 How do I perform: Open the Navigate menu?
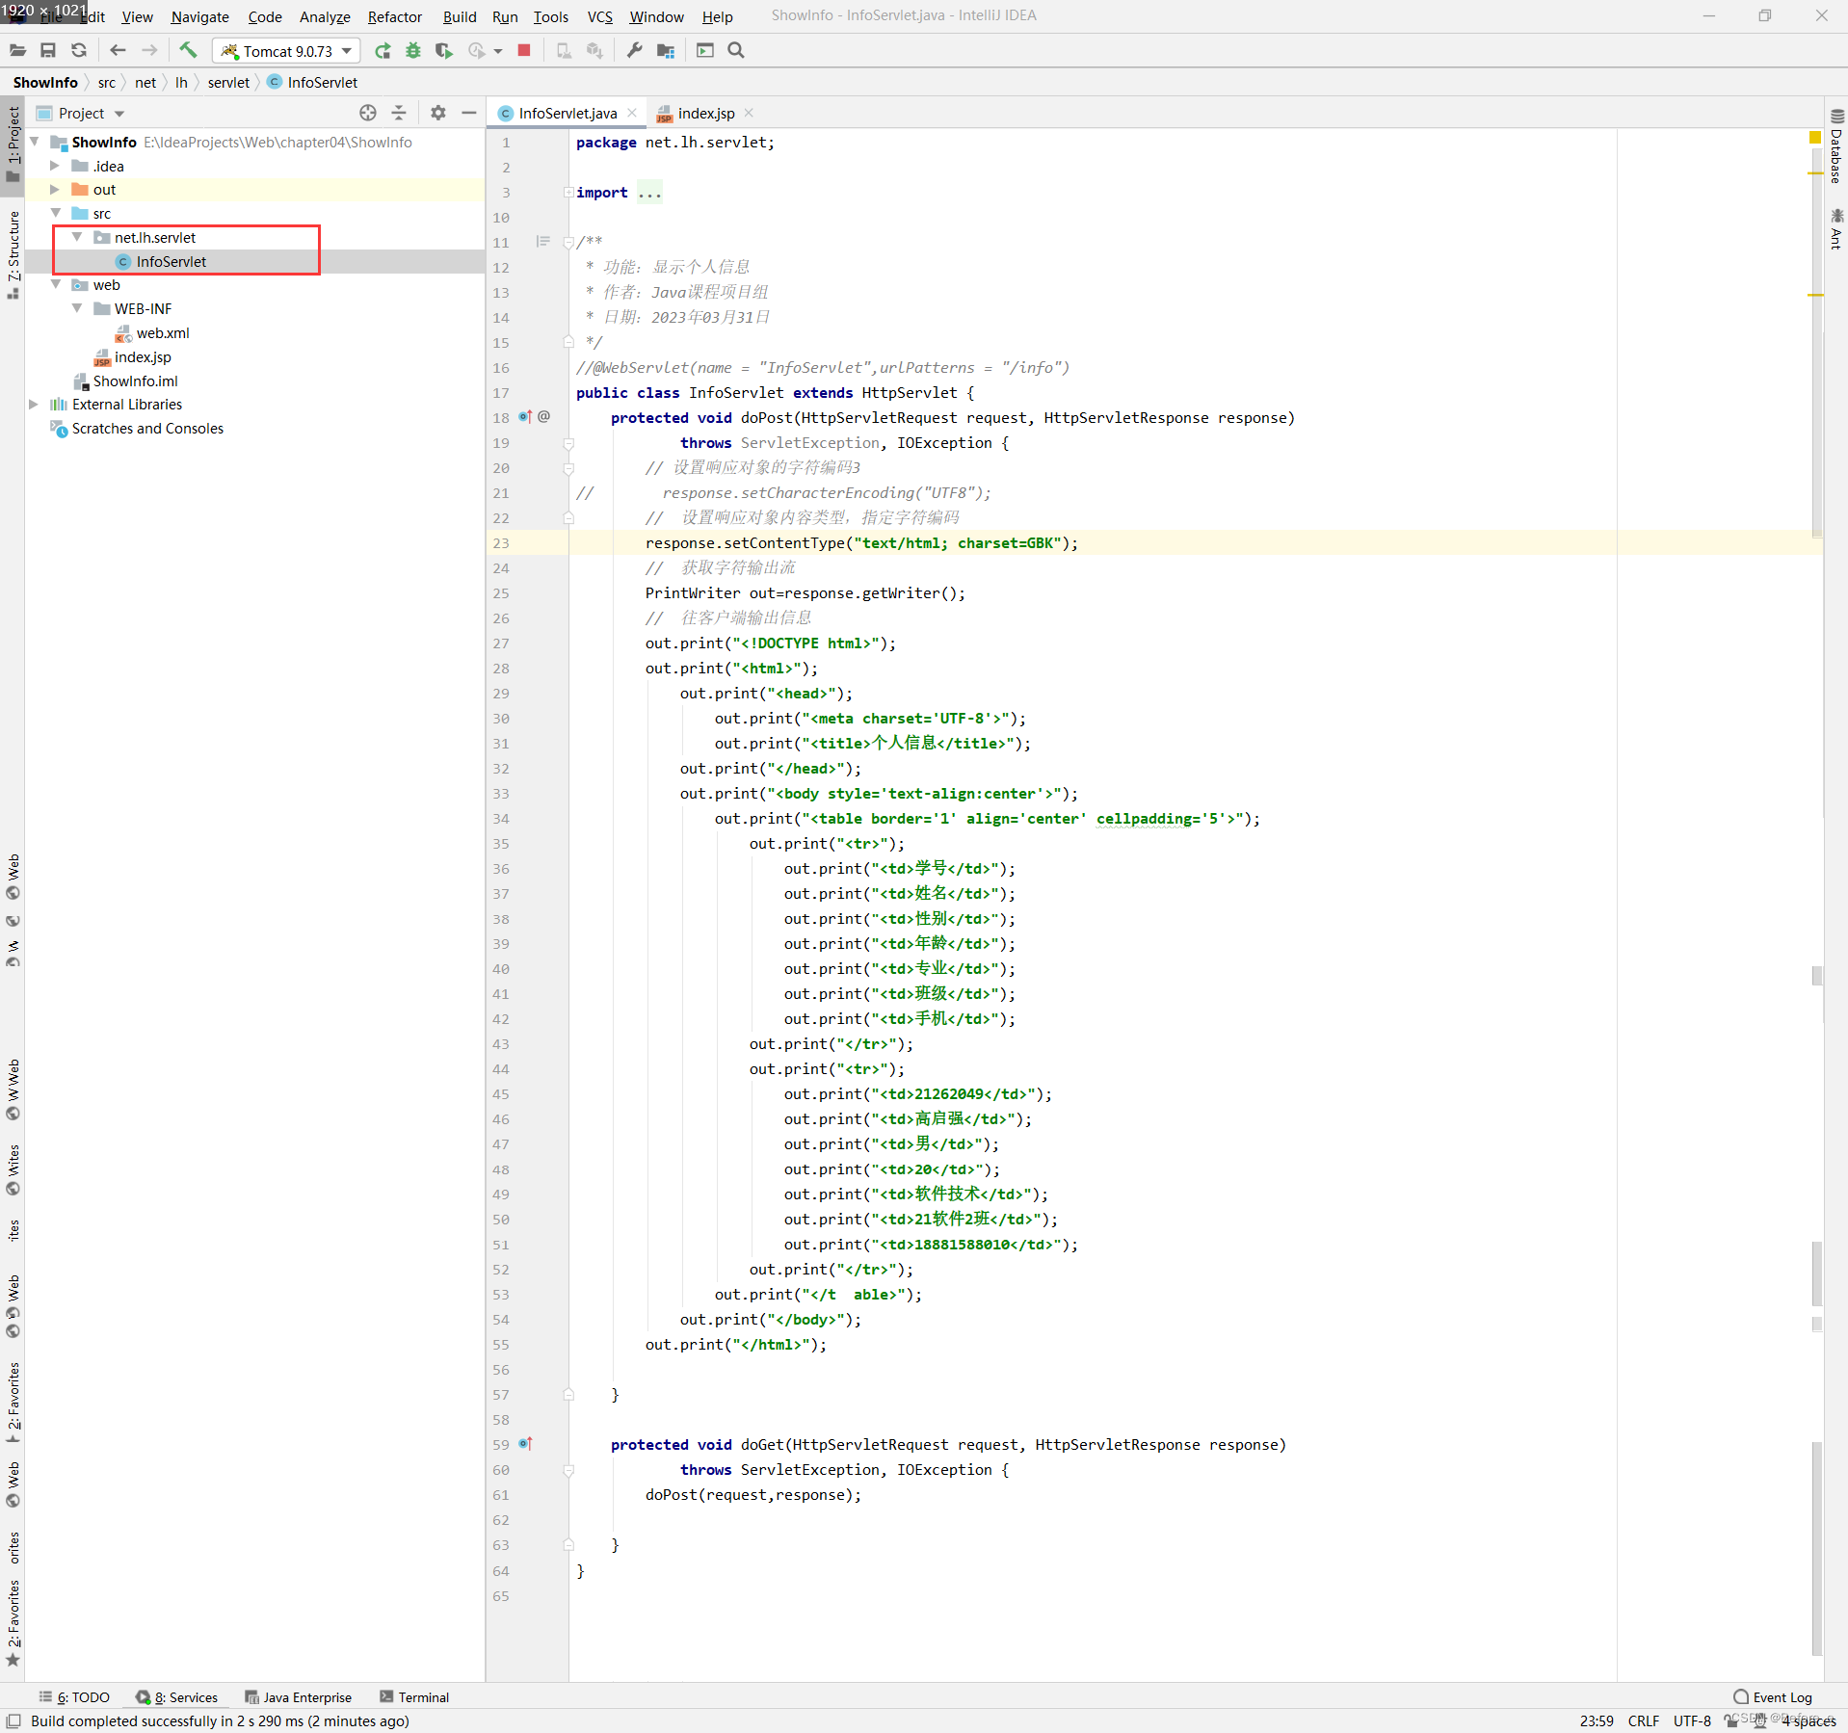click(x=199, y=16)
